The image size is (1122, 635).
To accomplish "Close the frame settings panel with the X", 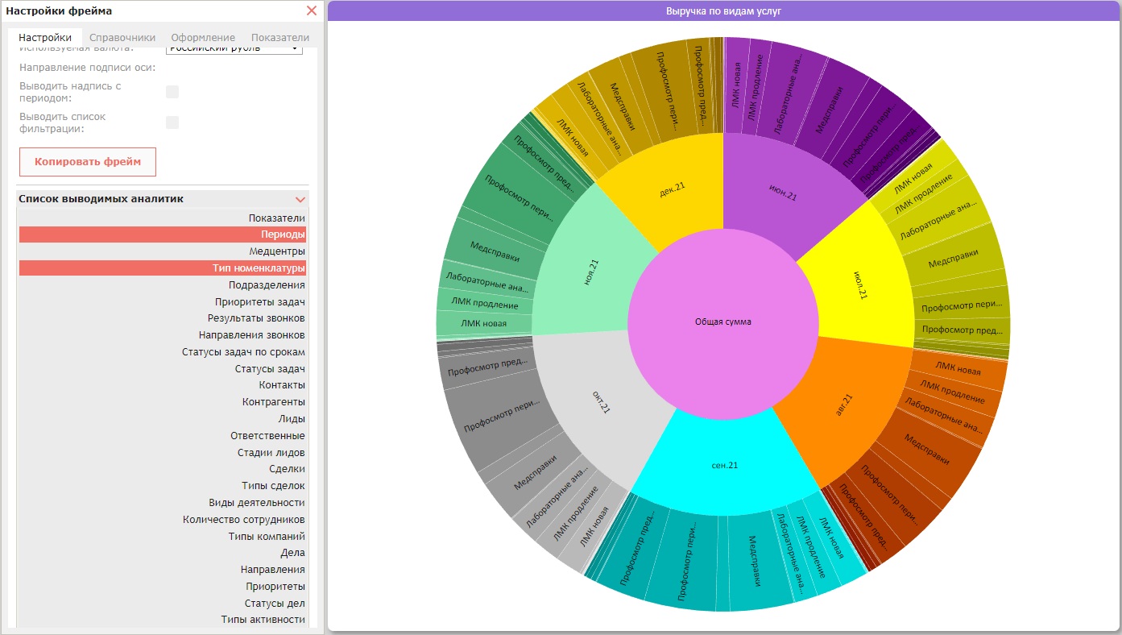I will tap(312, 11).
